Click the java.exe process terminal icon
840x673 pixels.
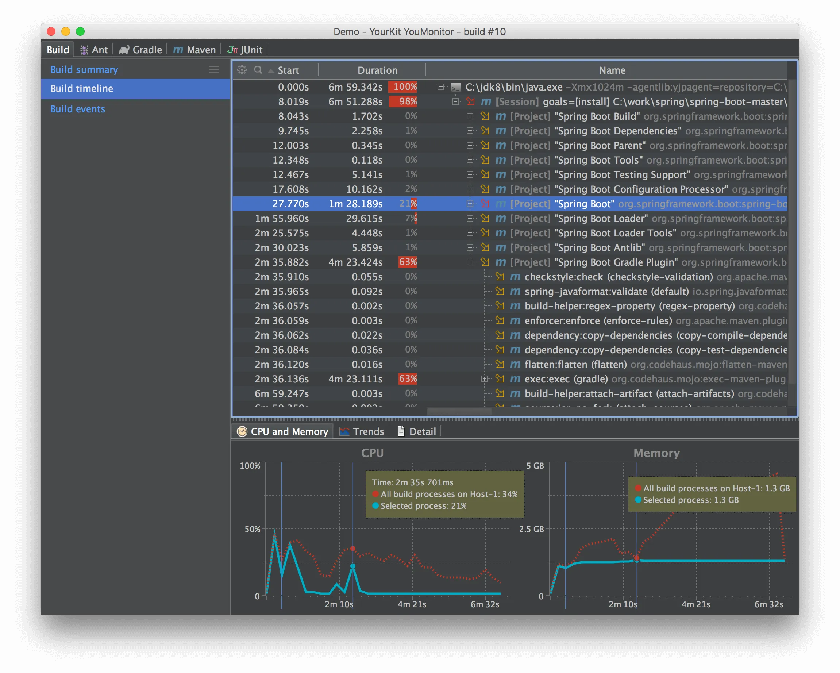pyautogui.click(x=456, y=87)
